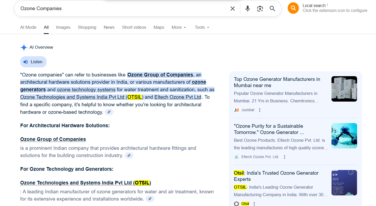Open the Top Ozone Generator Manufacturers thumbnail
Viewport: 376px width, 206px height.
tap(344, 89)
